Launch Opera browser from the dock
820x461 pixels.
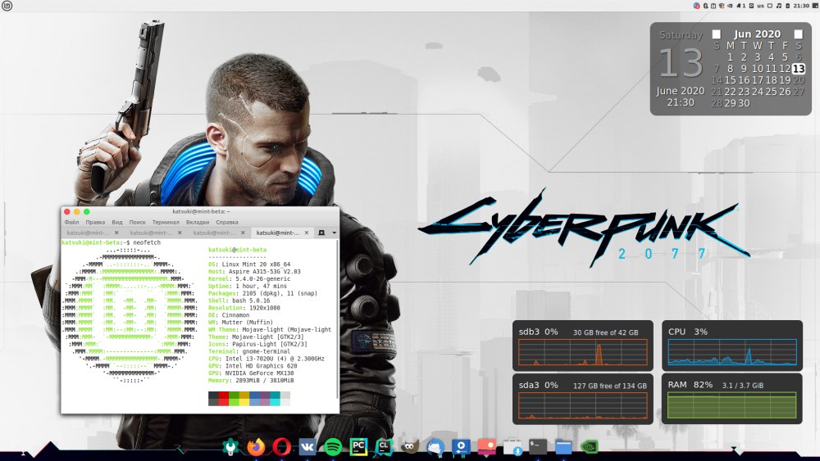[x=281, y=447]
